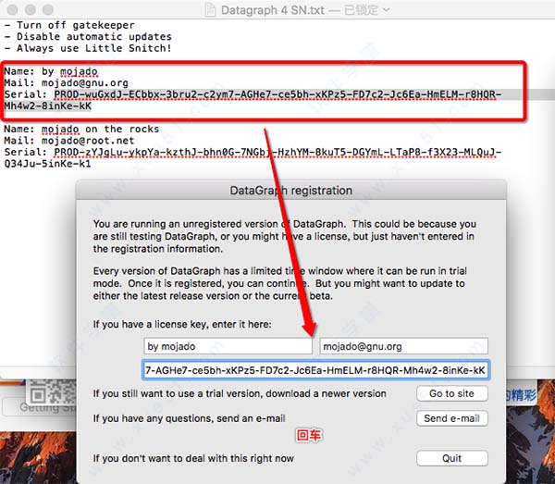555x484 pixels.
Task: Quit the DataGraph registration dialog
Action: 452,458
